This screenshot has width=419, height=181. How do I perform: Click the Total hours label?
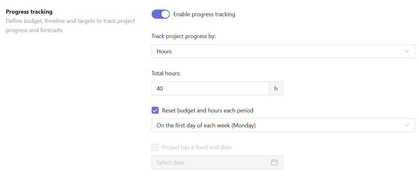tap(166, 73)
